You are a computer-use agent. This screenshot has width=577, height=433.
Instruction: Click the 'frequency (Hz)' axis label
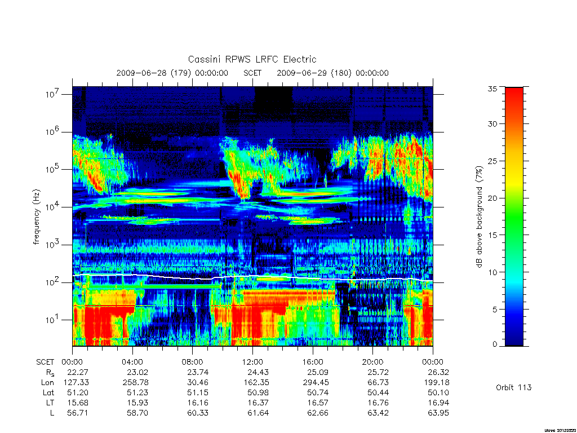pyautogui.click(x=36, y=216)
